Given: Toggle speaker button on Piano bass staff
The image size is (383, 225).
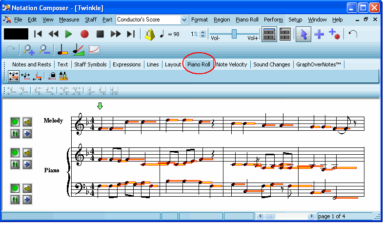Looking at the screenshot, I should [27, 188].
